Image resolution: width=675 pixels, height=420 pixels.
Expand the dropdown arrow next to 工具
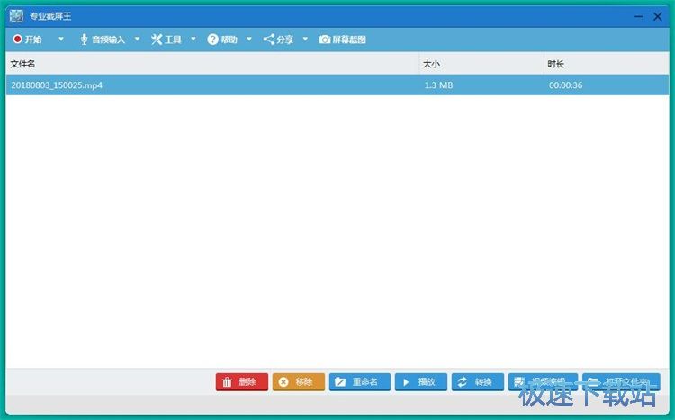point(193,40)
